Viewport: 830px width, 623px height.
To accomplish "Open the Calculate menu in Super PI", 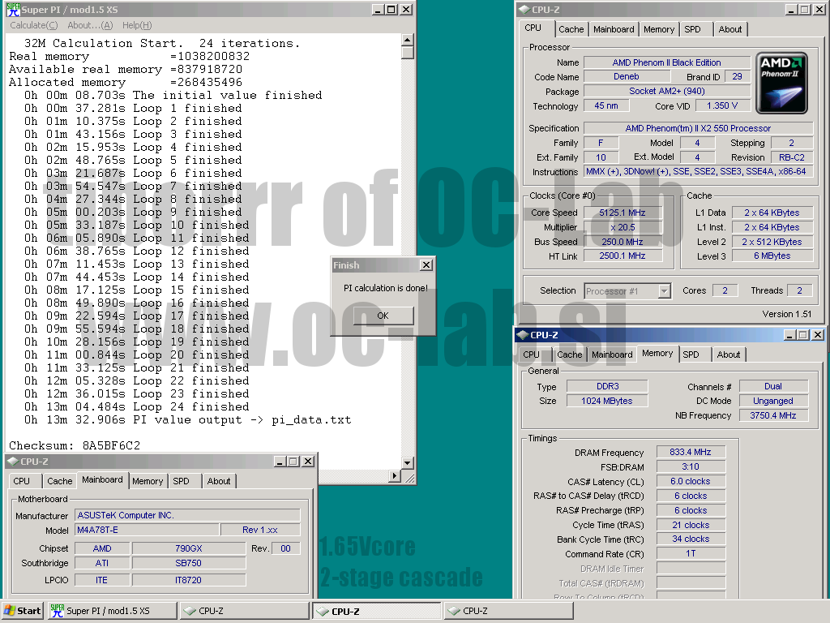I will 33,25.
